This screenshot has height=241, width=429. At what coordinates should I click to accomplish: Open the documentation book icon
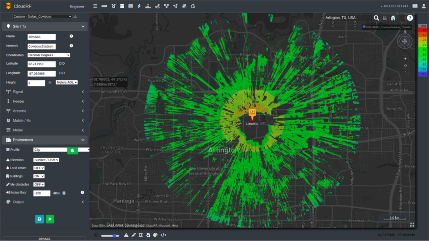coord(415,6)
